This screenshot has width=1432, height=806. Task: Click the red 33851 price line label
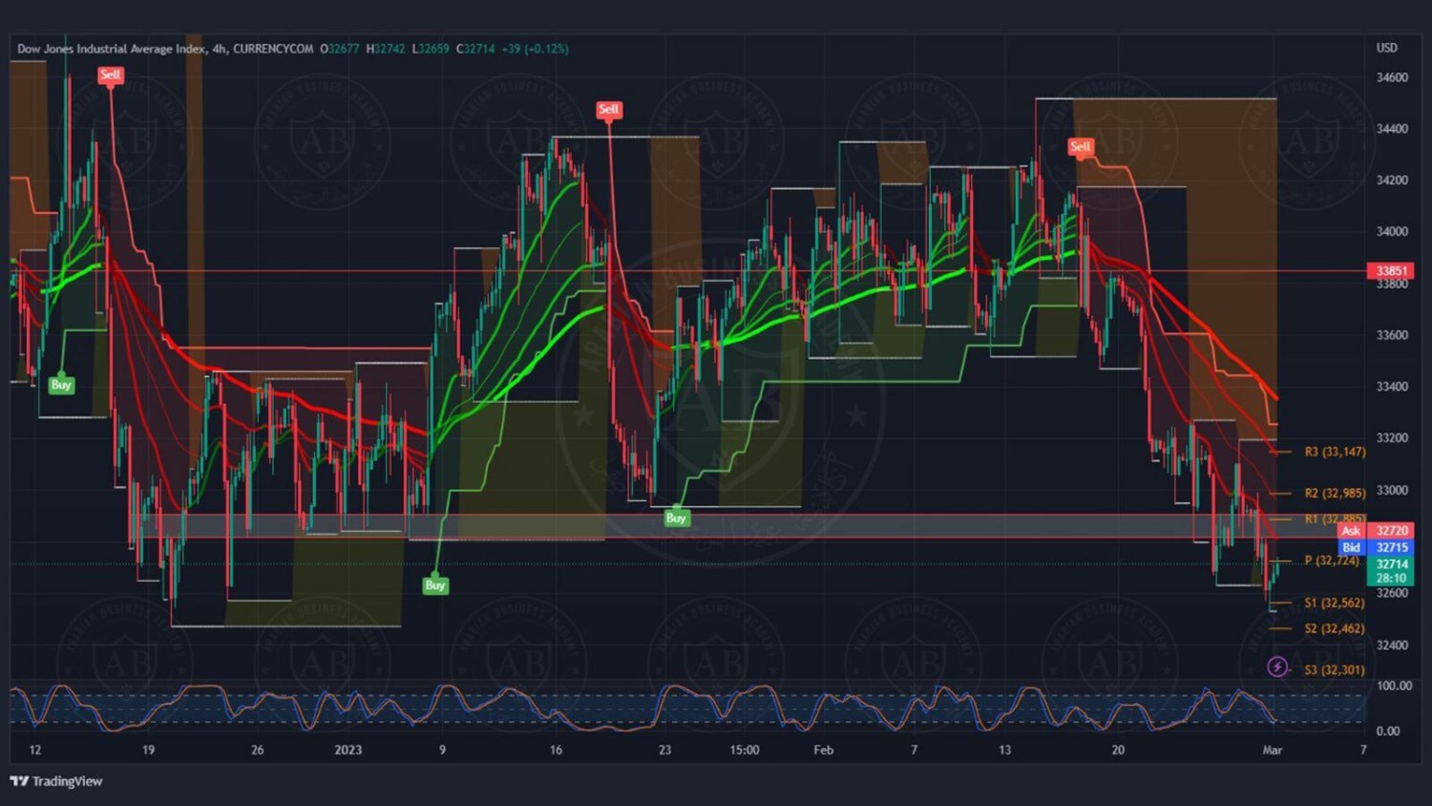point(1392,271)
